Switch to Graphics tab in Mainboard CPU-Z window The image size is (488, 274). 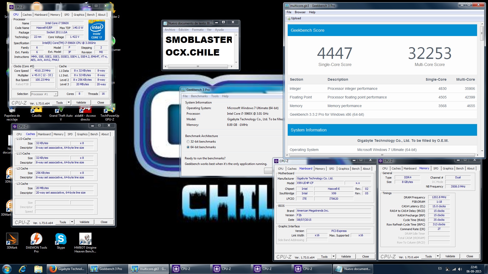coord(344,169)
